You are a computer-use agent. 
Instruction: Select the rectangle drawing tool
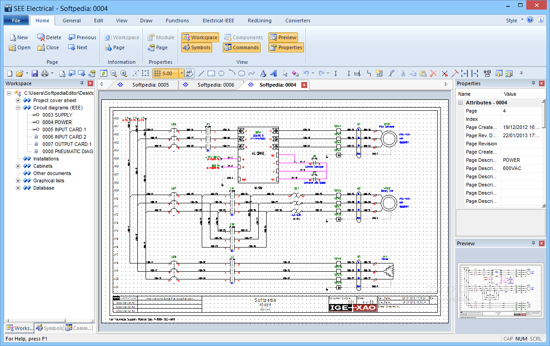[x=211, y=73]
